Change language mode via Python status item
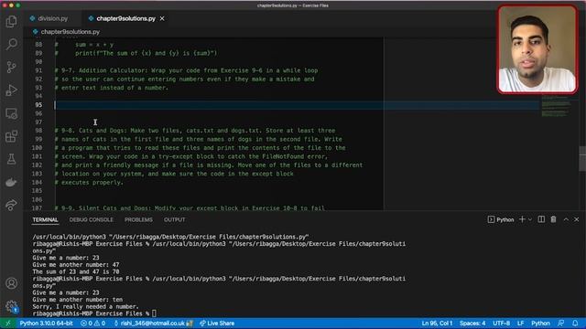 click(540, 324)
